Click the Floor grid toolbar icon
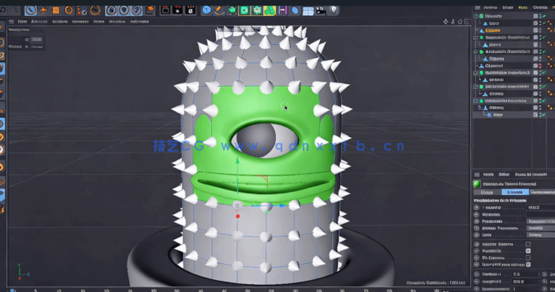 308,11
